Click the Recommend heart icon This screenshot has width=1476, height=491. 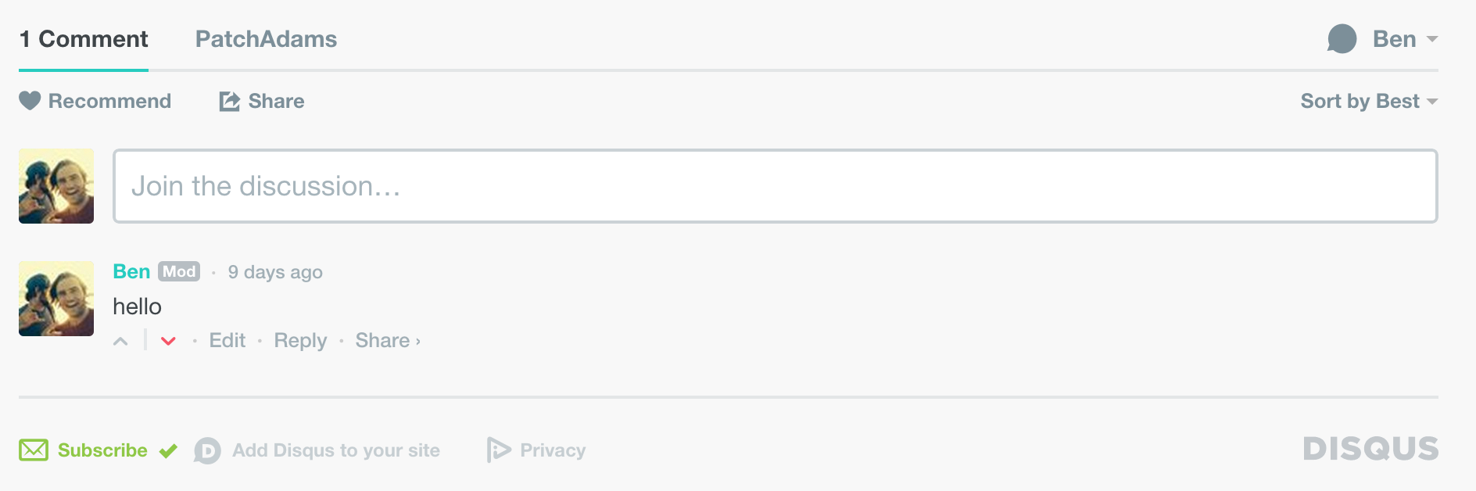30,101
